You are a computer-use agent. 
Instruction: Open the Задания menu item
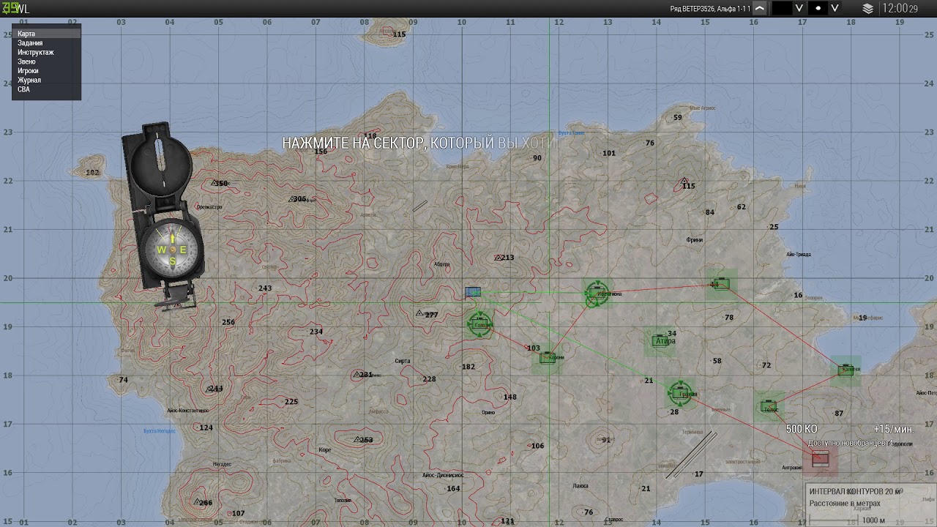(46, 43)
